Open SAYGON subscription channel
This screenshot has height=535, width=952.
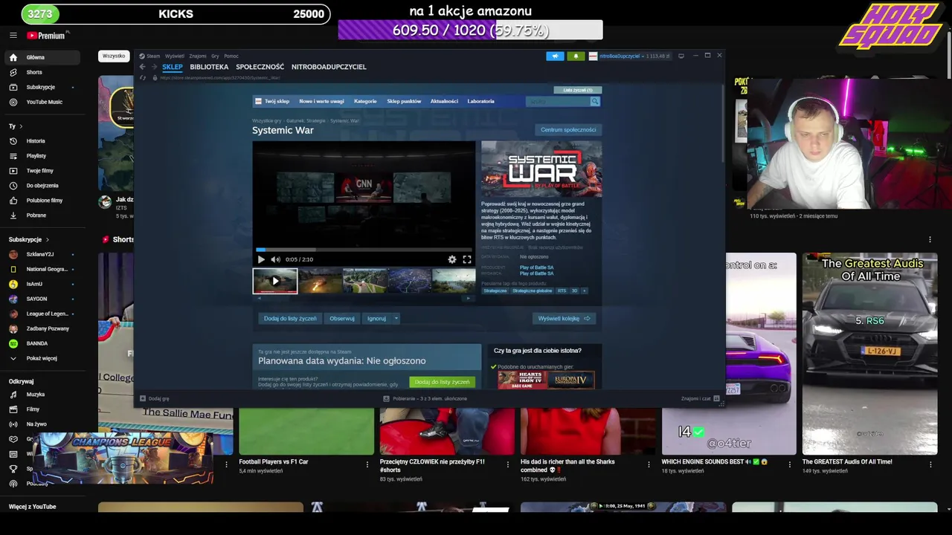pyautogui.click(x=42, y=299)
